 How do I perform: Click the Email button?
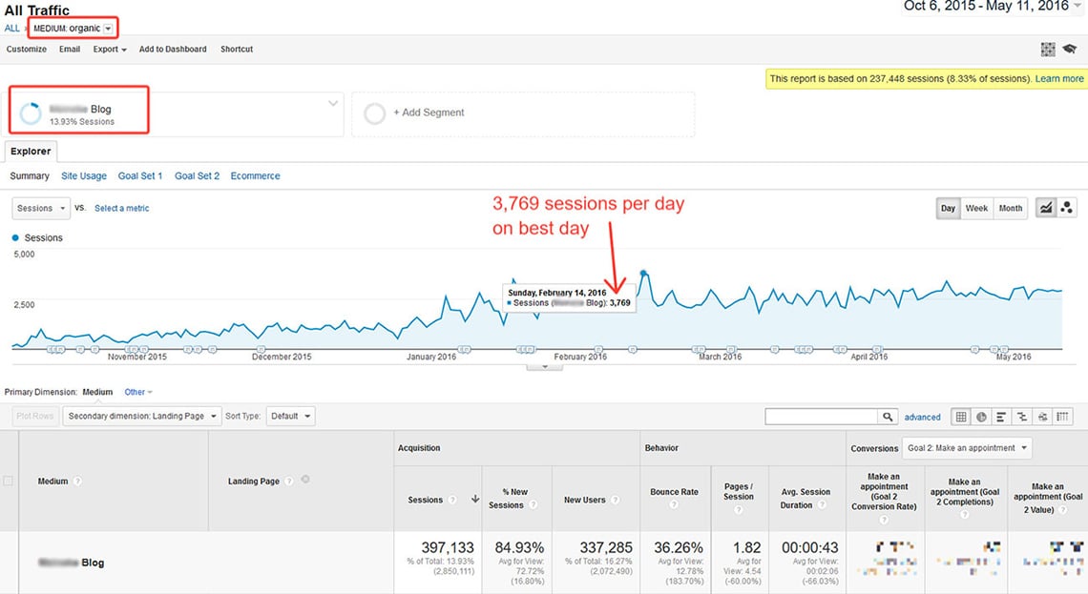(70, 50)
